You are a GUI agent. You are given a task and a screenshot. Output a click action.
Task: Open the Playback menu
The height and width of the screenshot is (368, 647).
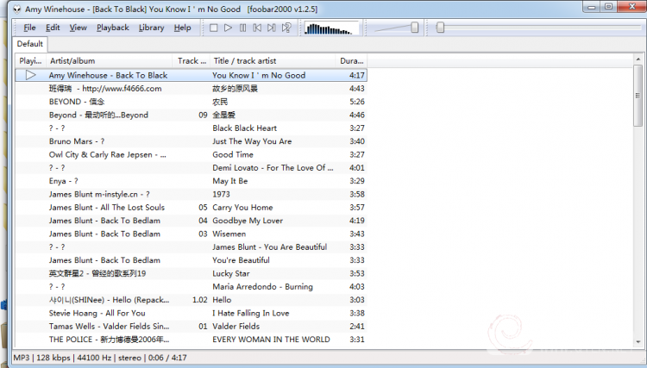tap(113, 28)
